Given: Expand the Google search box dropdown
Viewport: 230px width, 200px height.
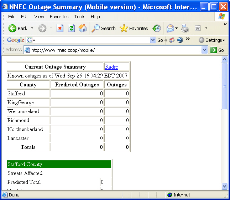Looking at the screenshot, I should point(153,40).
